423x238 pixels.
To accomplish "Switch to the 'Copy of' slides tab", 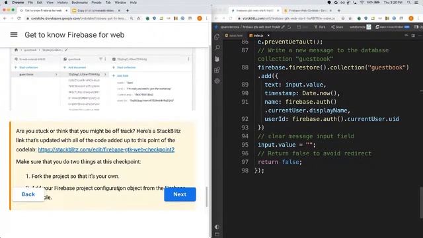I will pos(95,11).
